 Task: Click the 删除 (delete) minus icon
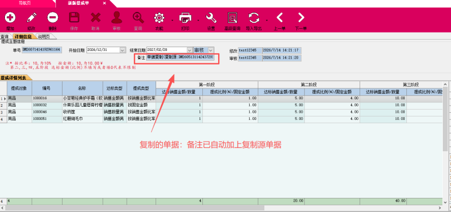(53, 18)
